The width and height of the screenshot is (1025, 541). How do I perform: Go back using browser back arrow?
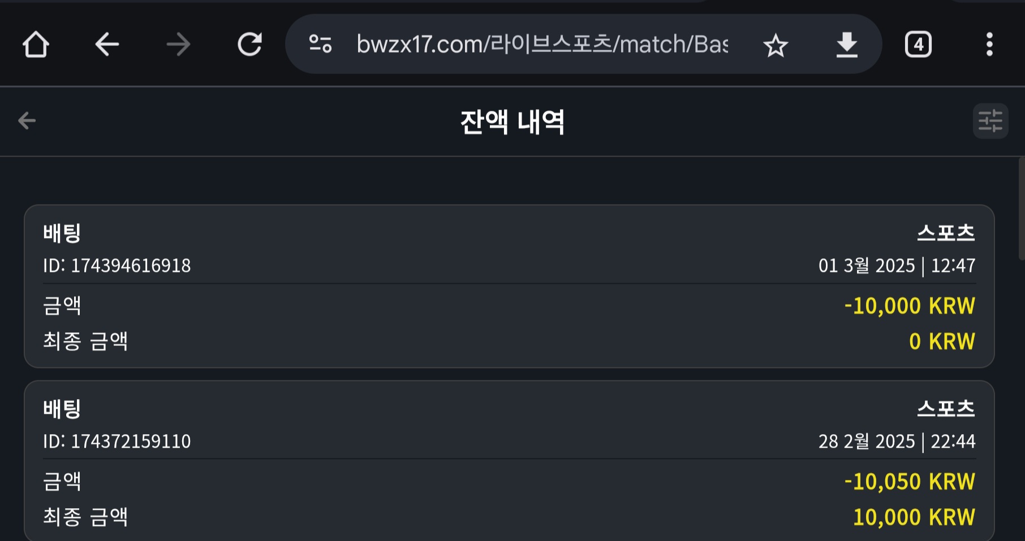[107, 44]
